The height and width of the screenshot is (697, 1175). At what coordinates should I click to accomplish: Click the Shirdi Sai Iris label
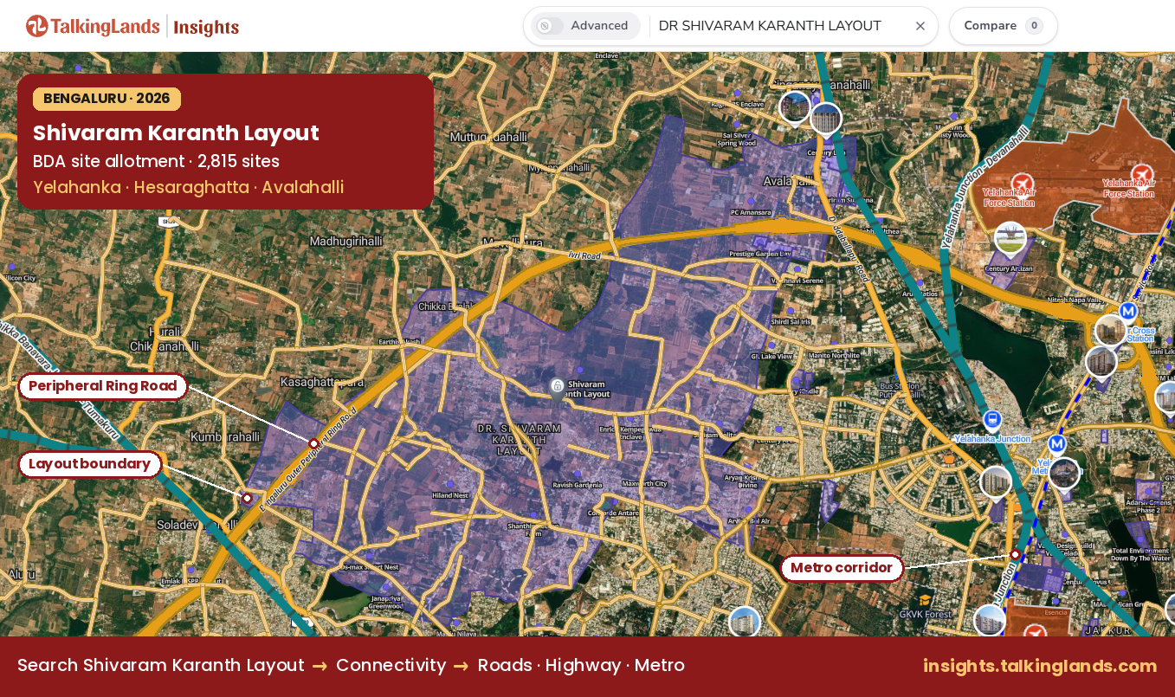click(791, 321)
